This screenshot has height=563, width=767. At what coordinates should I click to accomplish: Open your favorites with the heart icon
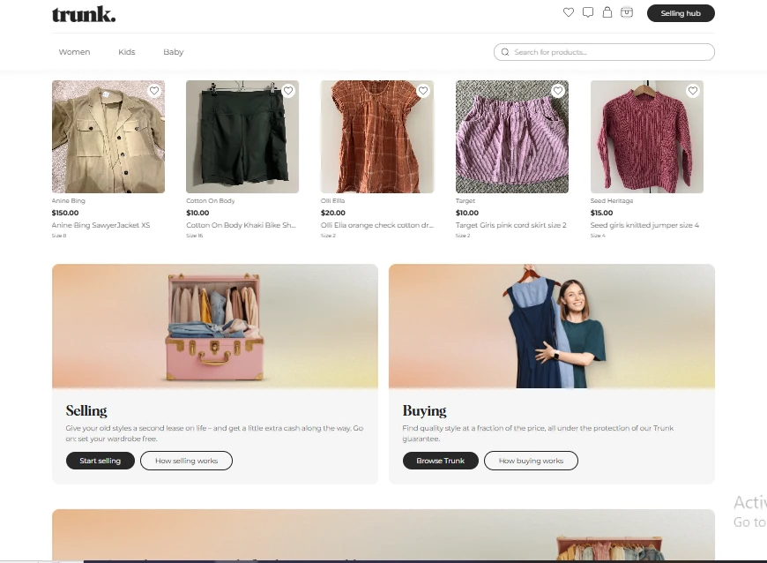569,12
